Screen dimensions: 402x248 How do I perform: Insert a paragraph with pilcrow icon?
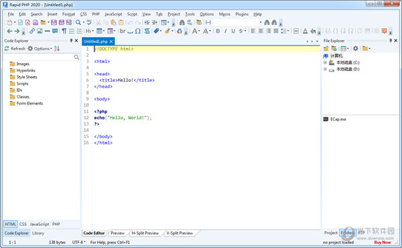pyautogui.click(x=64, y=32)
